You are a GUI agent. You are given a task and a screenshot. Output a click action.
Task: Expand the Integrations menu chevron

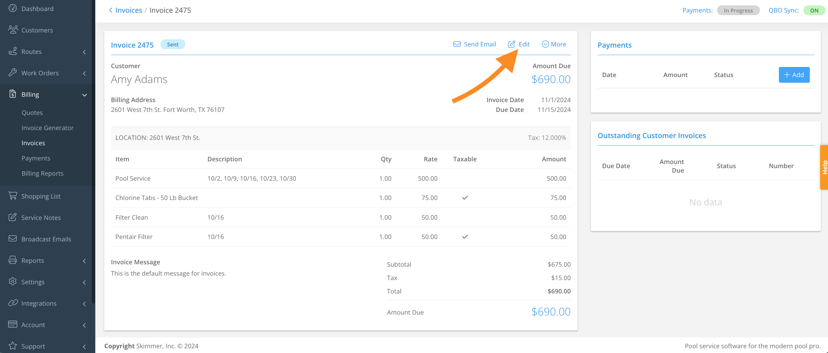point(85,304)
